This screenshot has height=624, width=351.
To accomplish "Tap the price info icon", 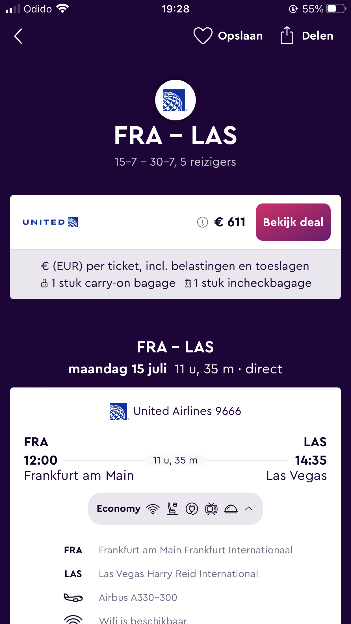I will coord(202,222).
